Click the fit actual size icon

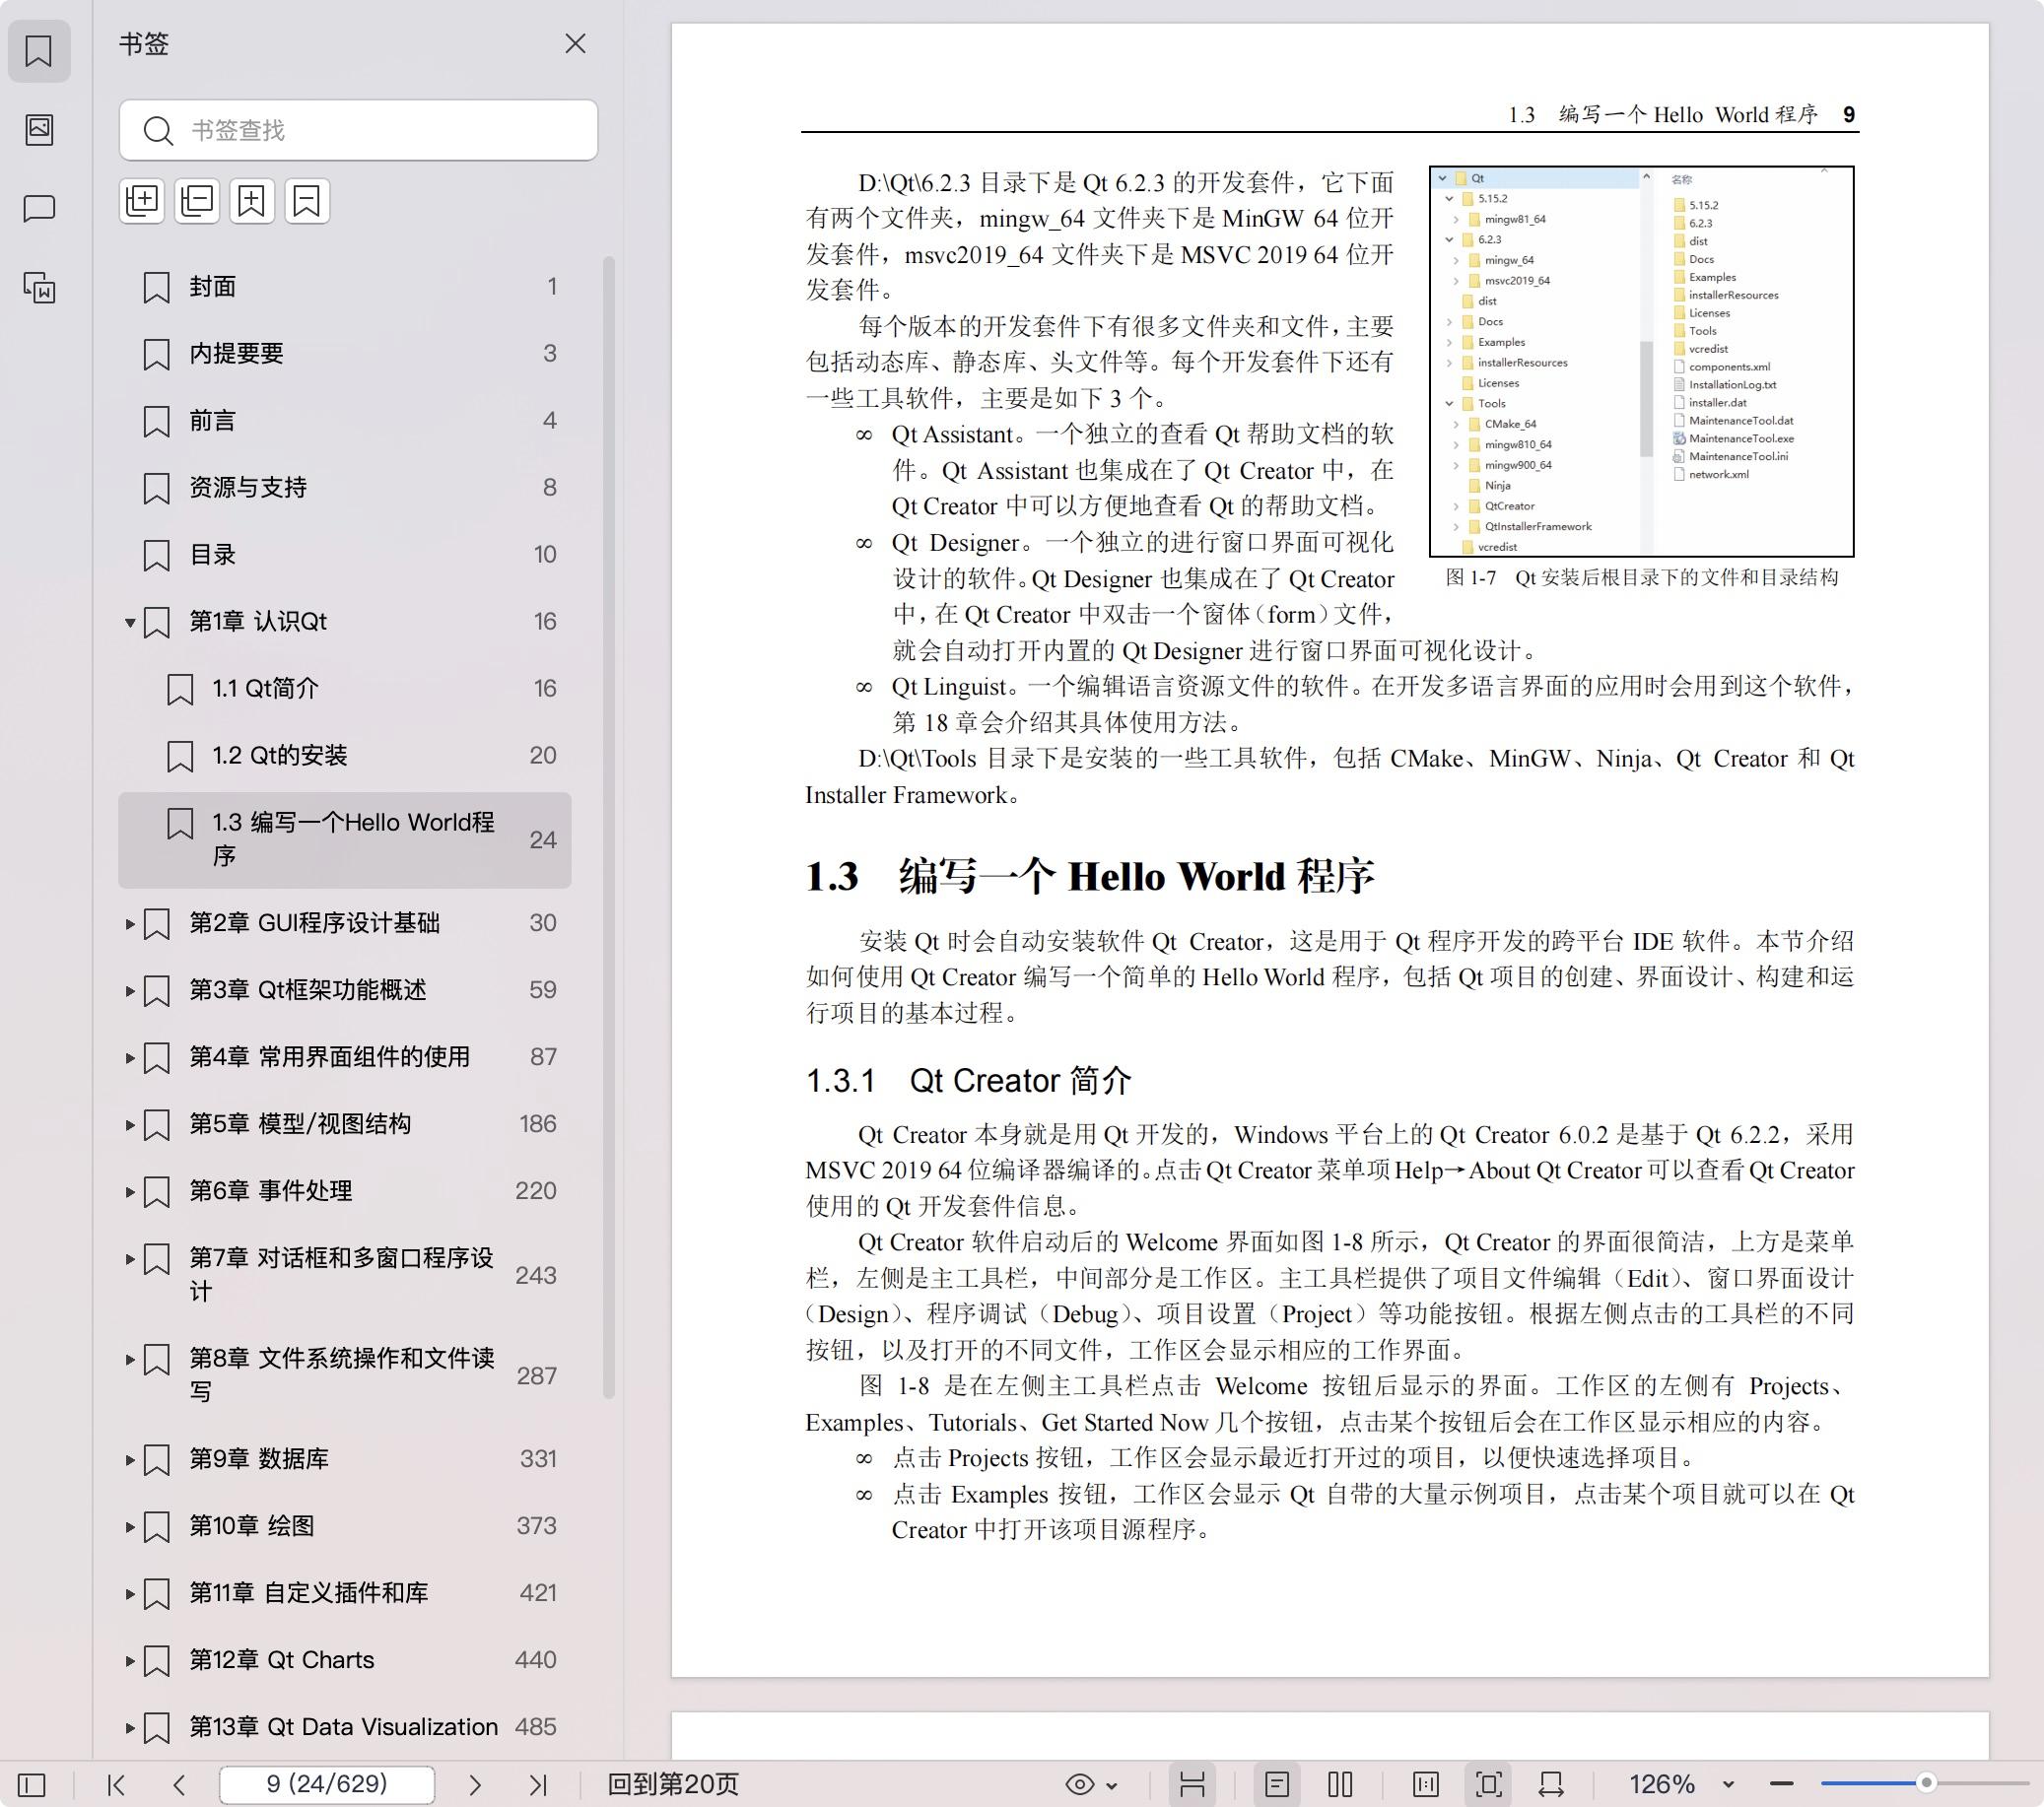coord(1426,1785)
